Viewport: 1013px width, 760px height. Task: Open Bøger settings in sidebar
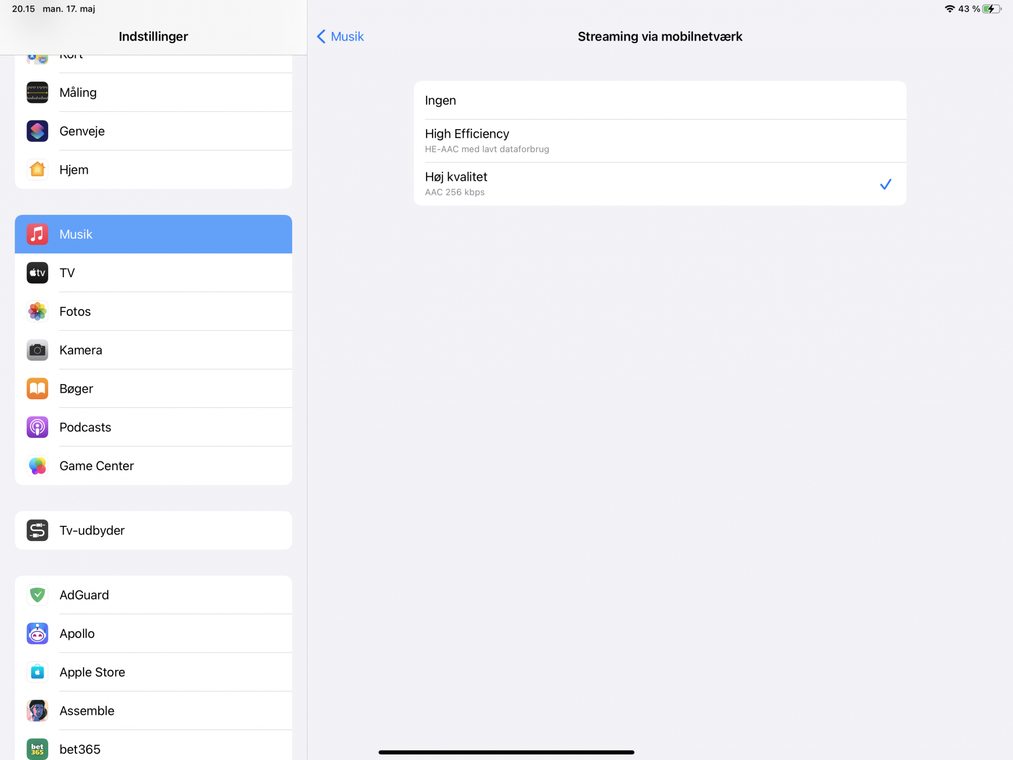[152, 389]
